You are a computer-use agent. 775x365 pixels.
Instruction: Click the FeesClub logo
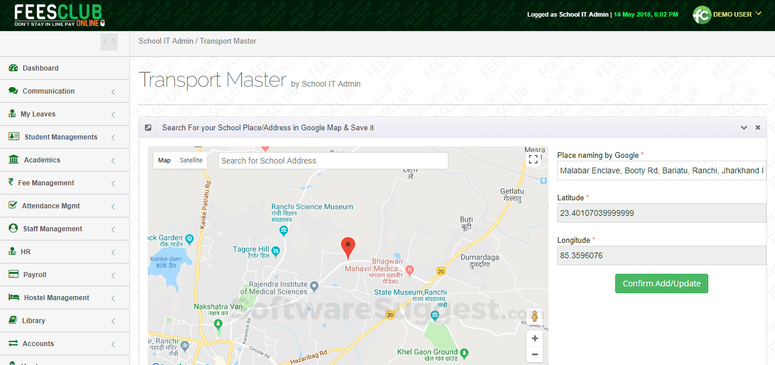click(x=59, y=15)
